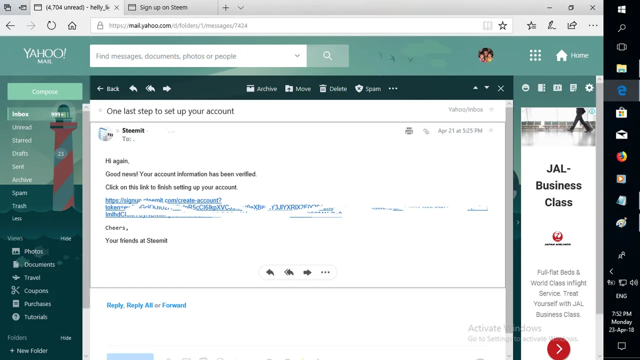Open Documents view
This screenshot has height=360, width=640.
pos(39,264)
